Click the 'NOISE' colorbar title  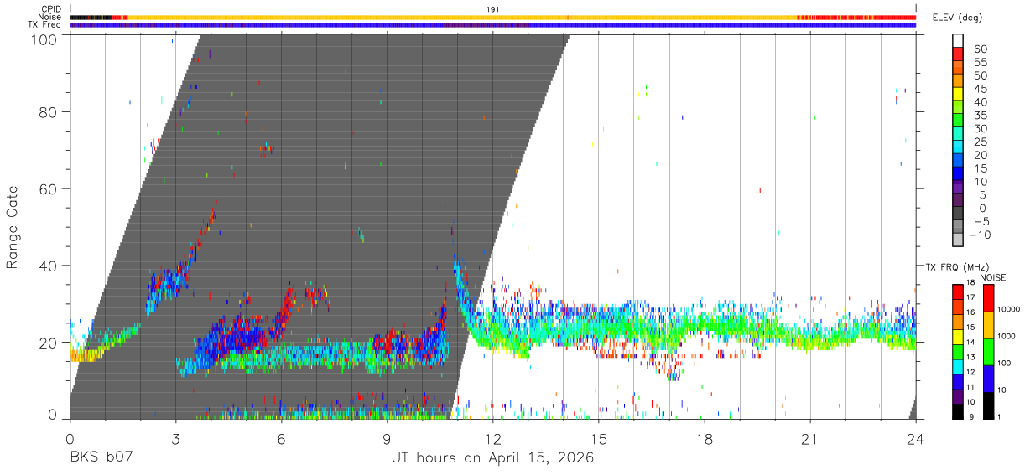tap(992, 277)
